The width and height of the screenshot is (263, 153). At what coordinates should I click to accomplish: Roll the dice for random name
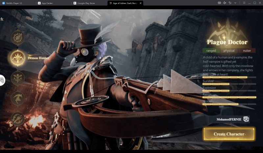246,119
